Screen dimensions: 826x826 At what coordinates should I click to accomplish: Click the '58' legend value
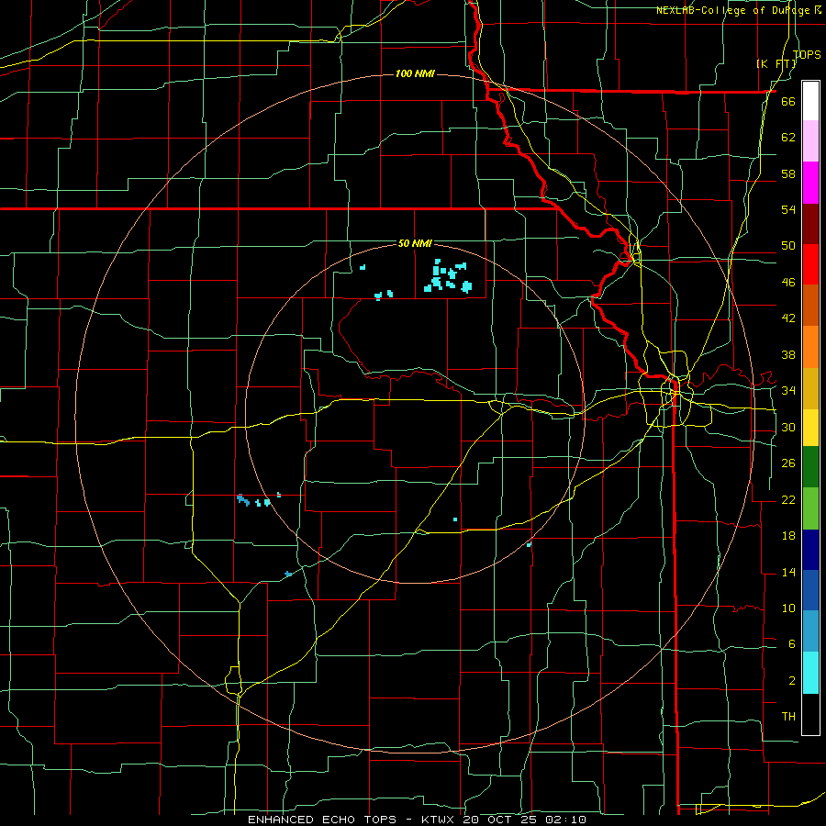coord(788,173)
